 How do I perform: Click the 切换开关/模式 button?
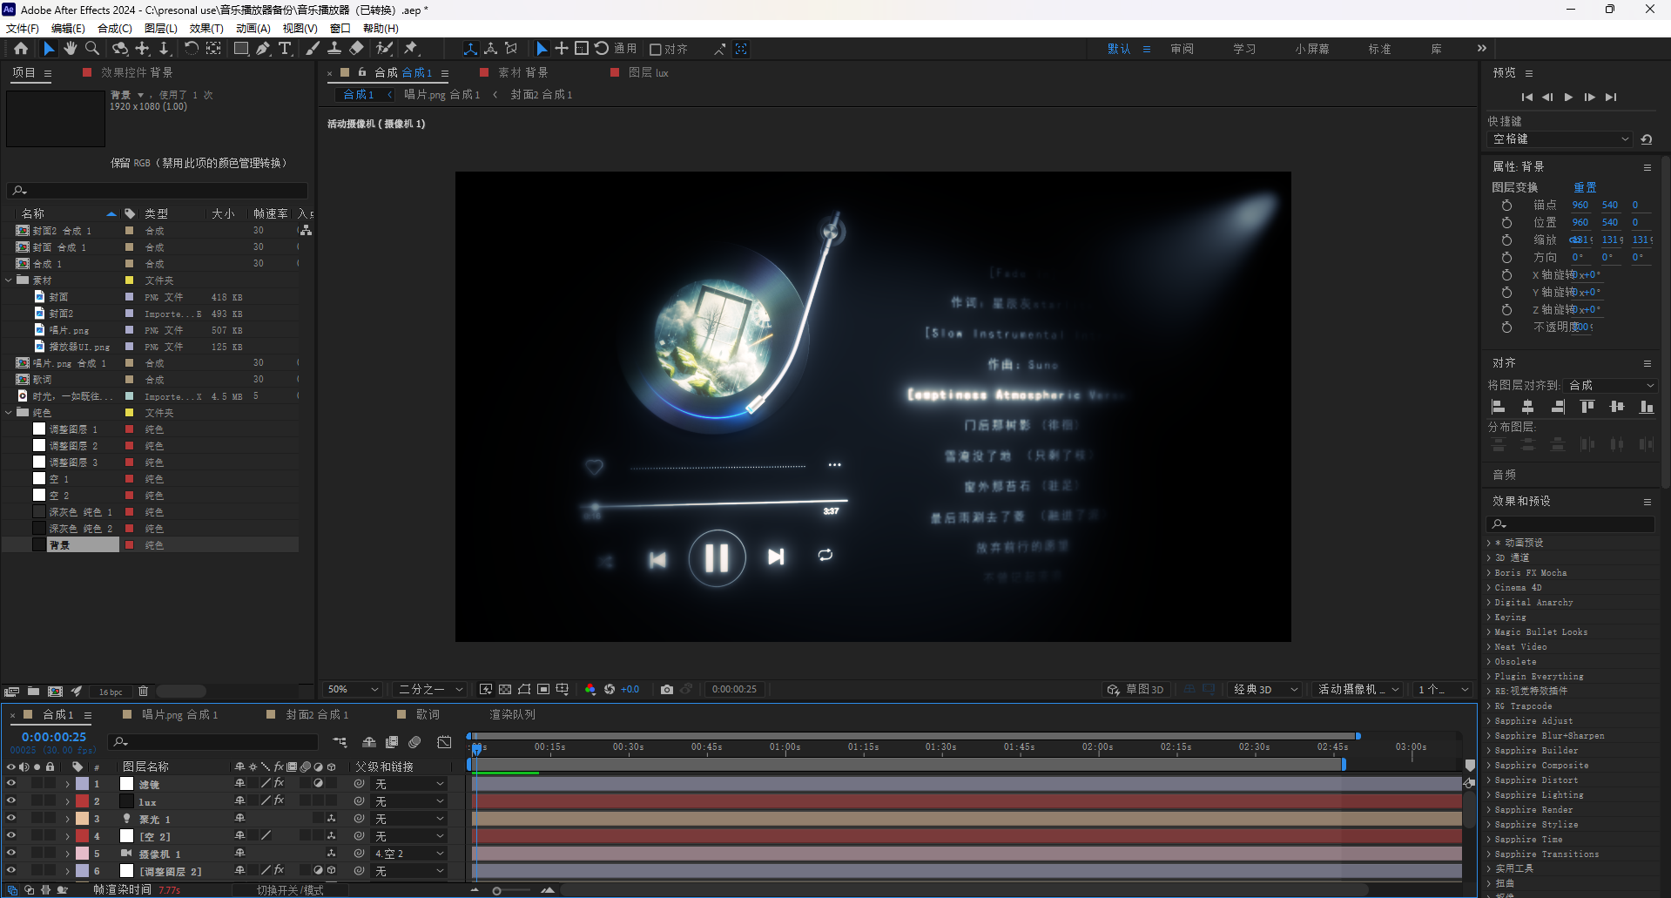290,890
